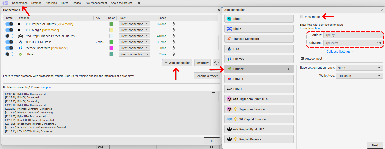The height and width of the screenshot is (149, 385).
Task: Open the support link
Action: tap(46, 87)
